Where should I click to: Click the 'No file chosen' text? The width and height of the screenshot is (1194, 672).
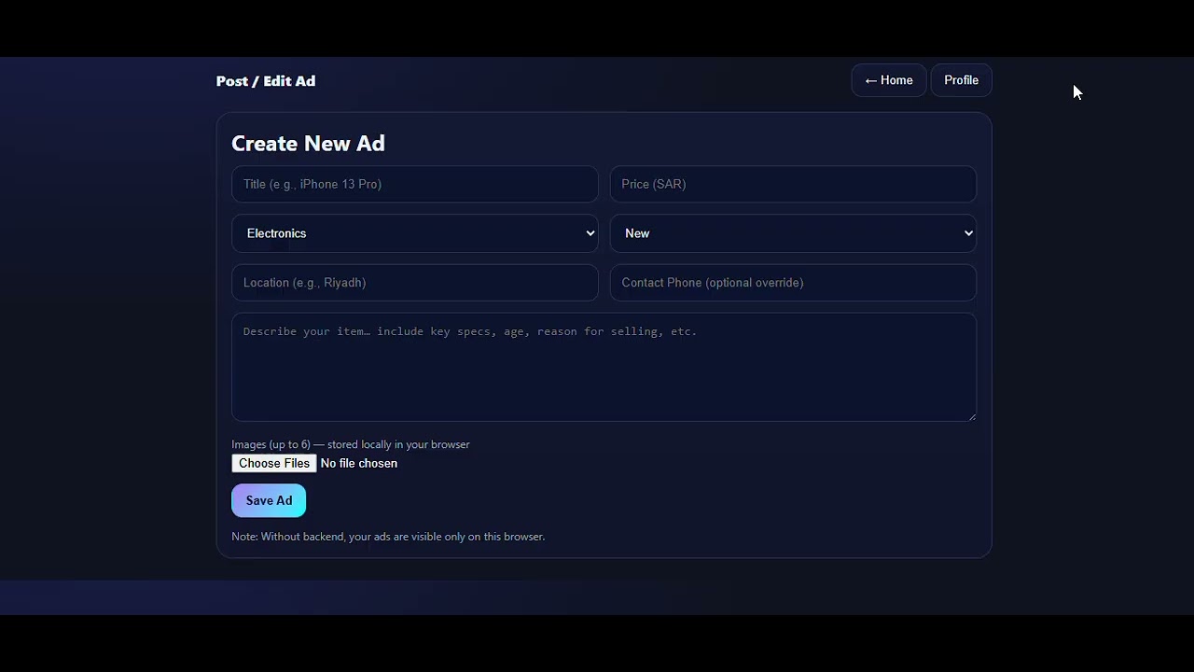359,464
